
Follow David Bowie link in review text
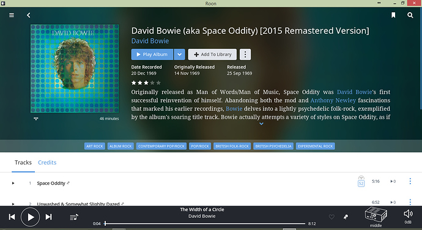(355, 92)
